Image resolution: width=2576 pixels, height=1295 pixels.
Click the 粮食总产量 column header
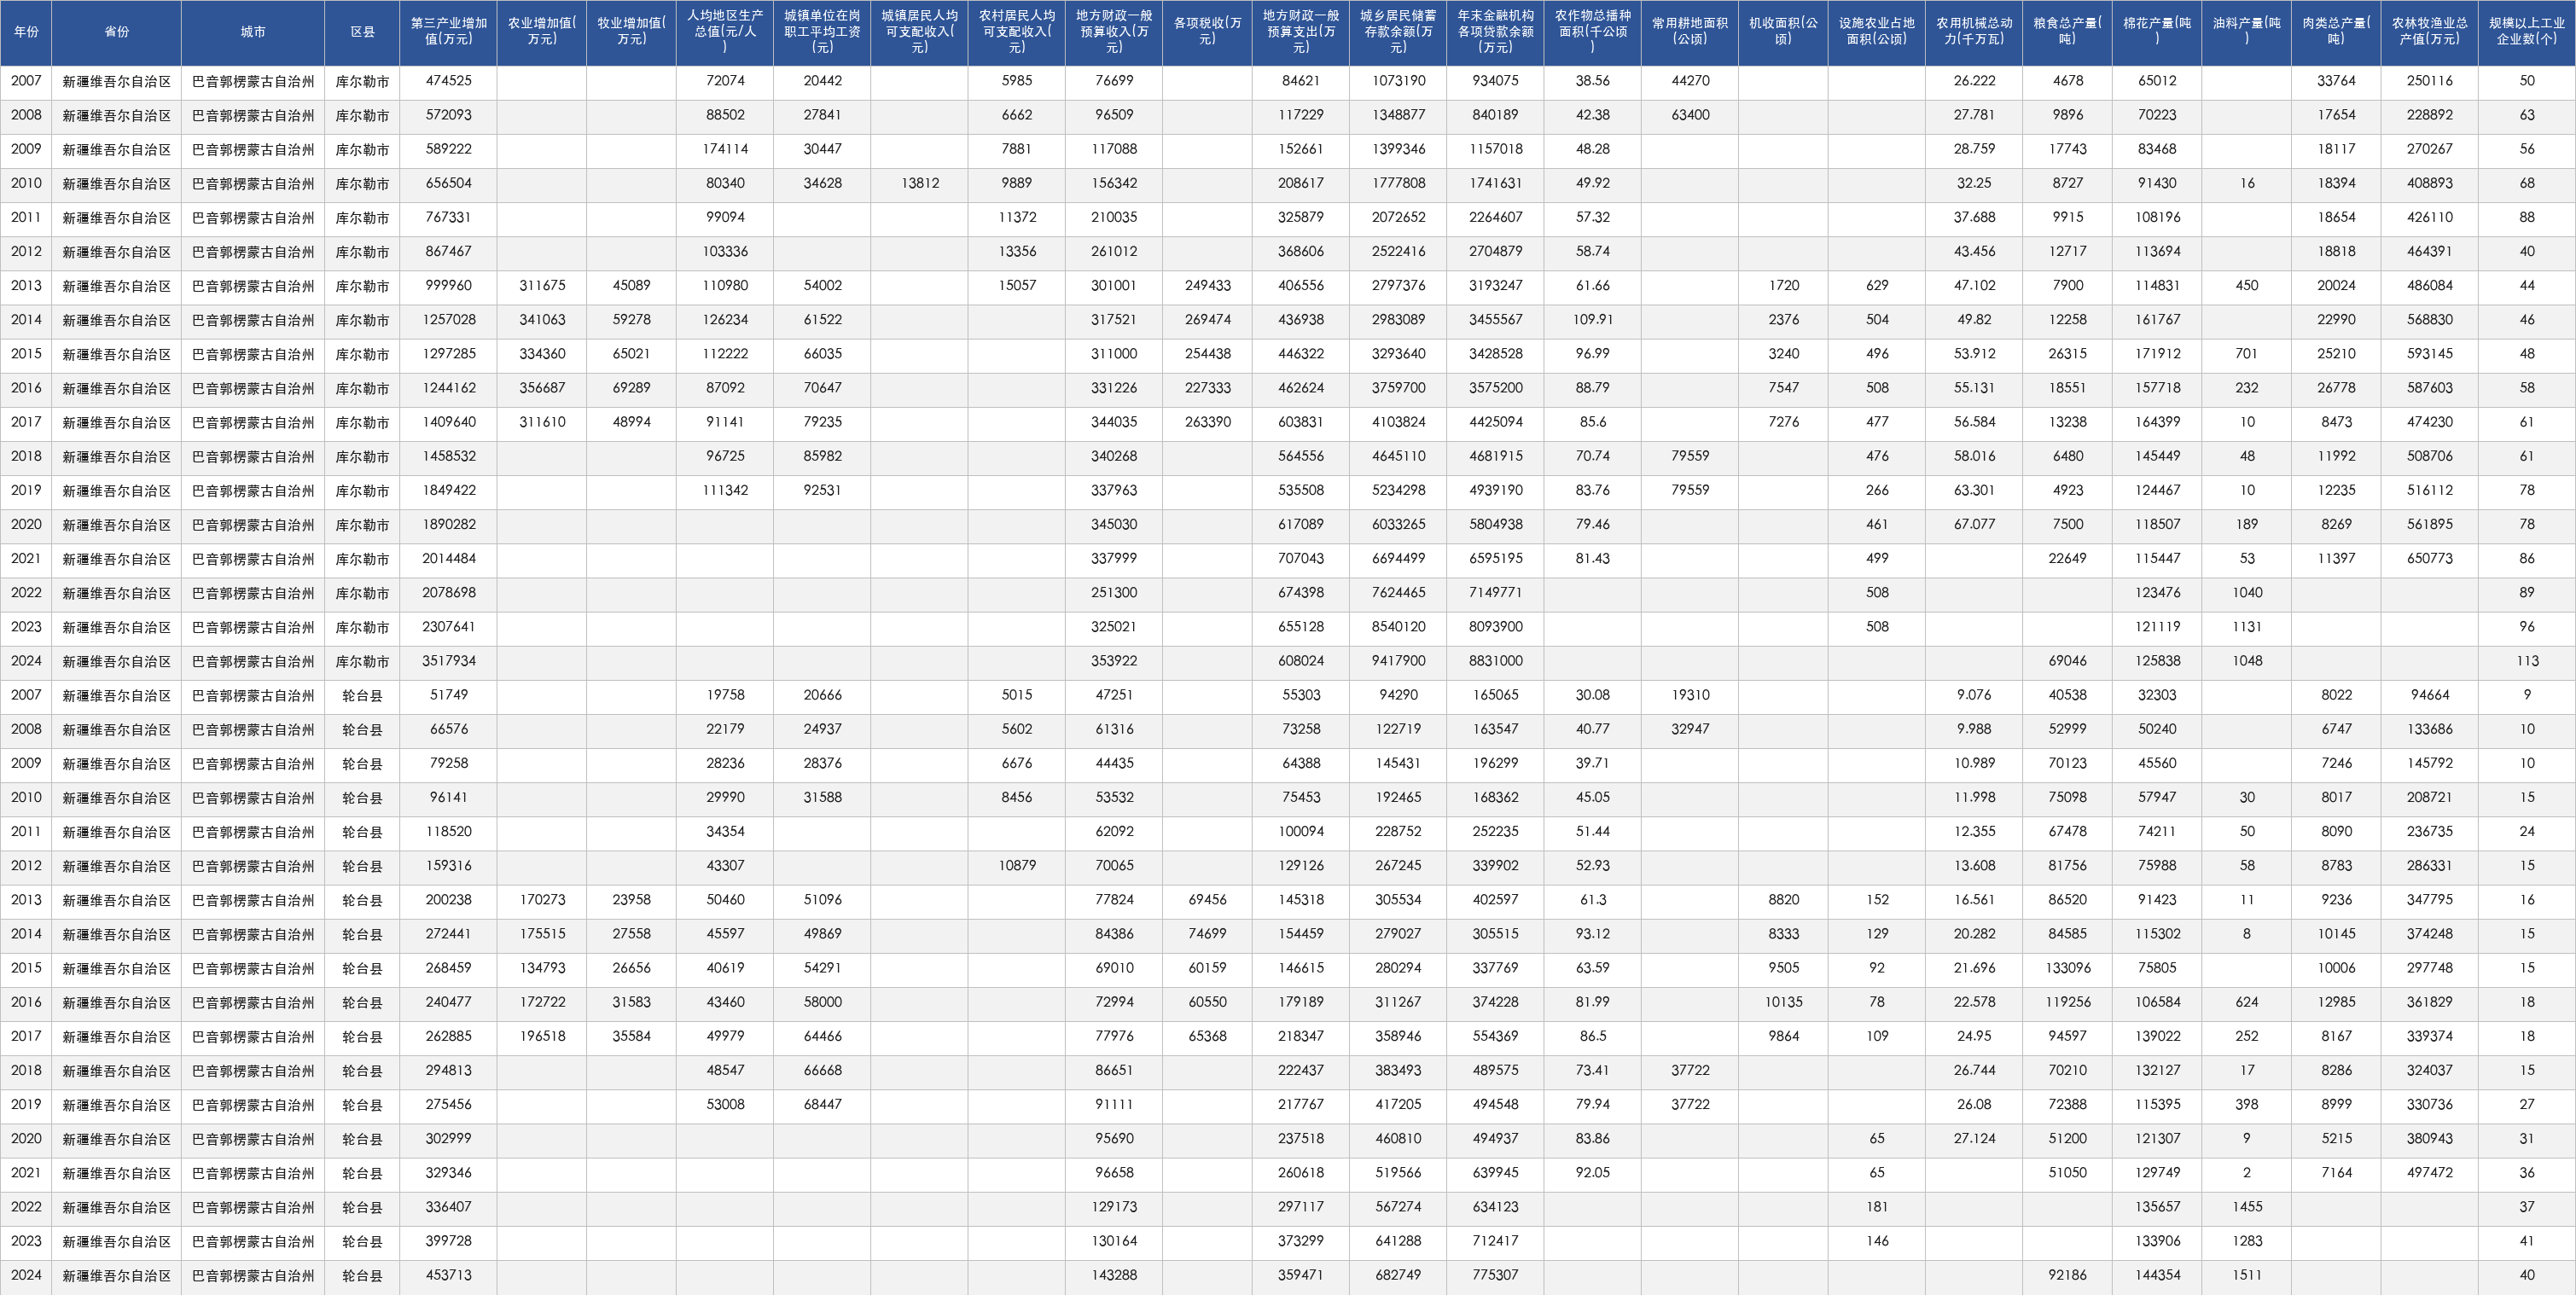2067,32
